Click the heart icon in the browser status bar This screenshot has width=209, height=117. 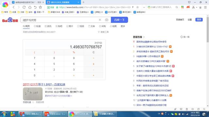(x=181, y=109)
